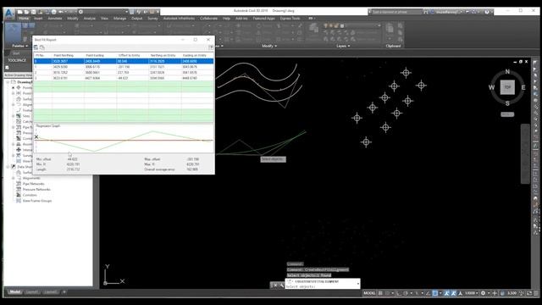Image resolution: width=542 pixels, height=305 pixels.
Task: Click the vertical navigation bar scrollbar on right
Action: 525,153
